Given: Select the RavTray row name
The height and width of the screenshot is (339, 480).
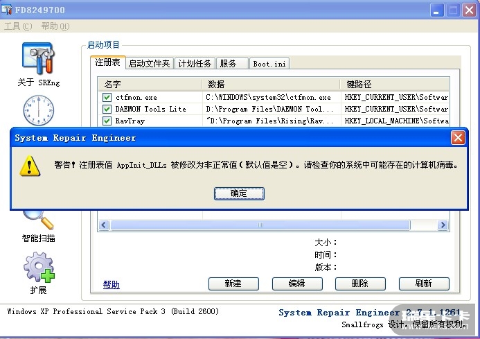Looking at the screenshot, I should [130, 121].
